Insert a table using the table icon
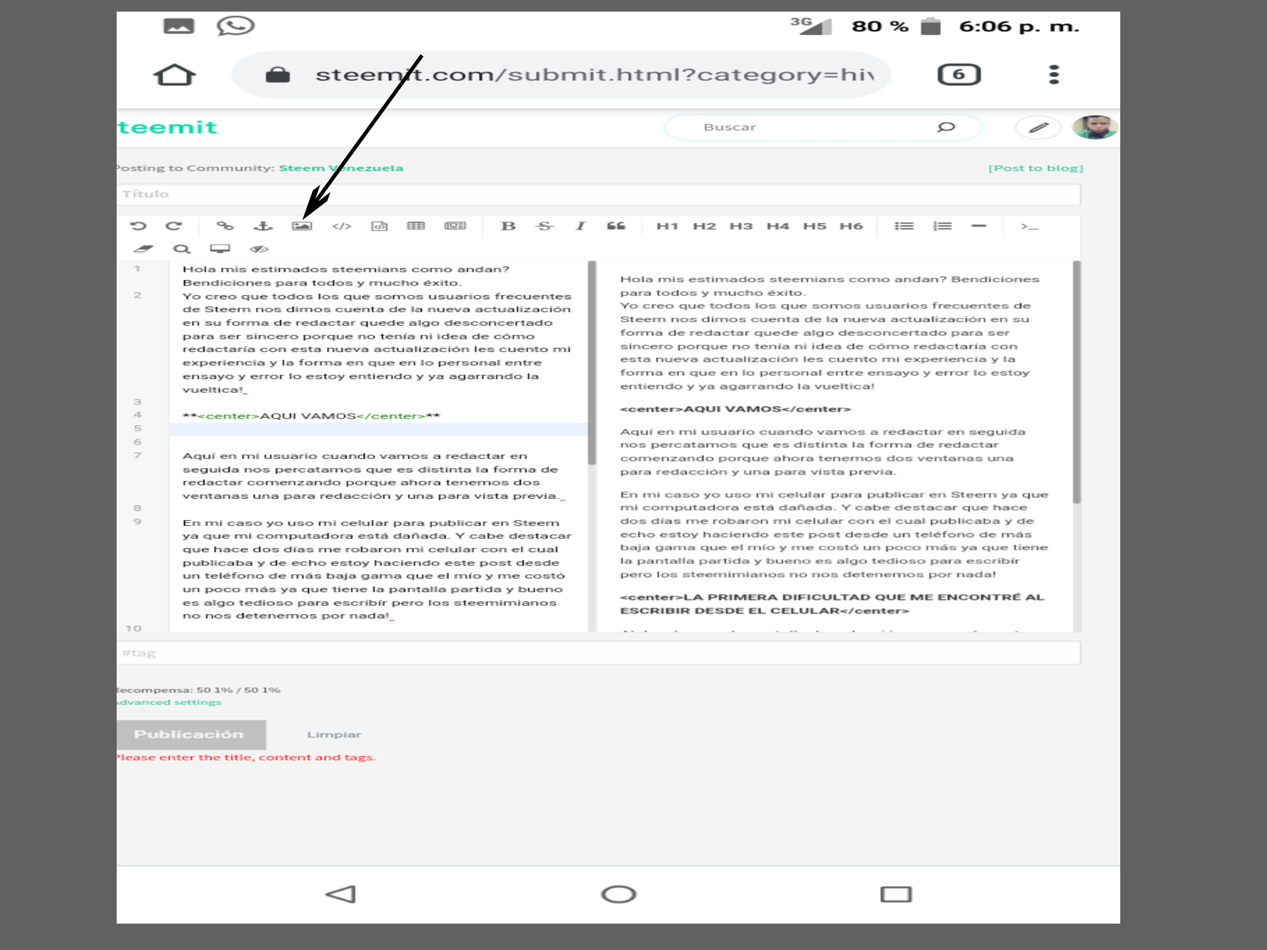This screenshot has height=950, width=1267. [x=416, y=225]
